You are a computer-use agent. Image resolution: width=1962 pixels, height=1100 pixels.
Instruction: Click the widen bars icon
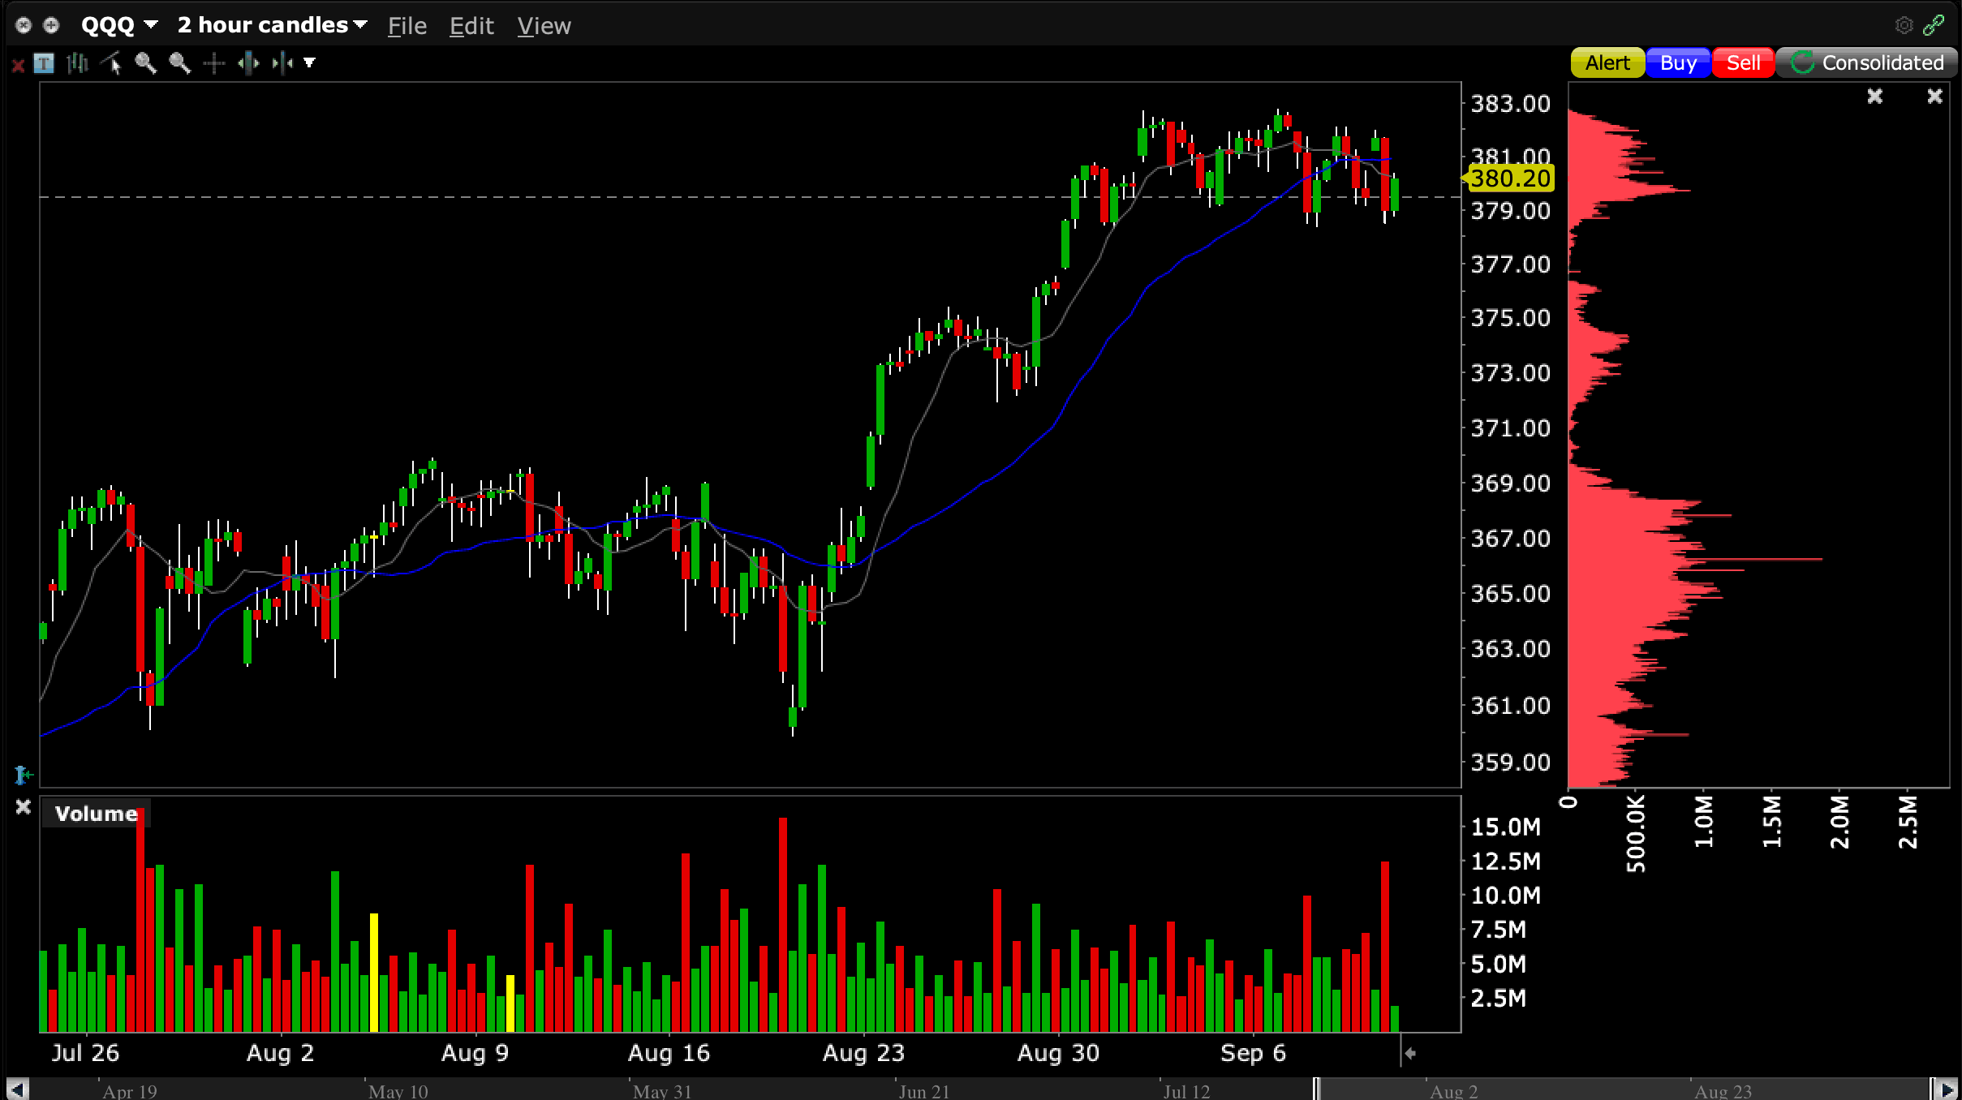(x=248, y=63)
